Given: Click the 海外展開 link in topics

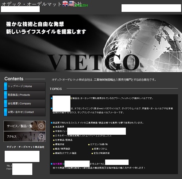Looking at the screenshot, I should [x=58, y=164].
